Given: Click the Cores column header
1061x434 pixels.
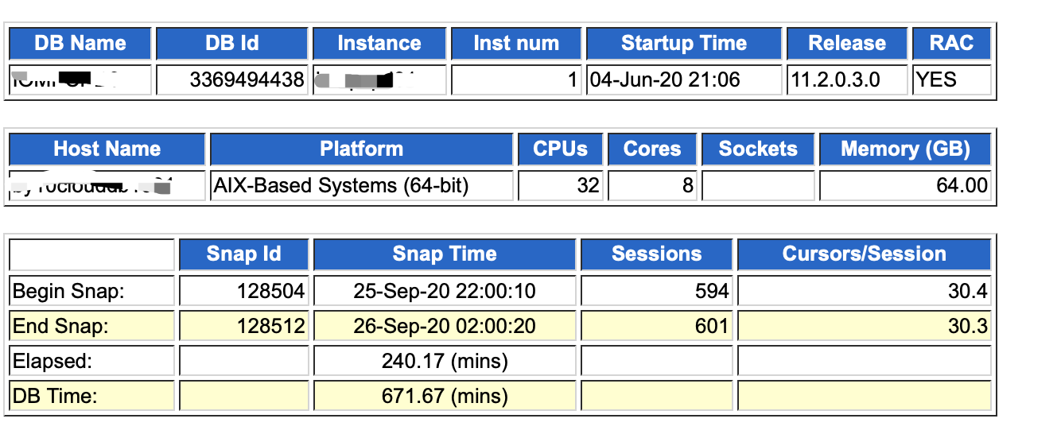Looking at the screenshot, I should tap(652, 149).
